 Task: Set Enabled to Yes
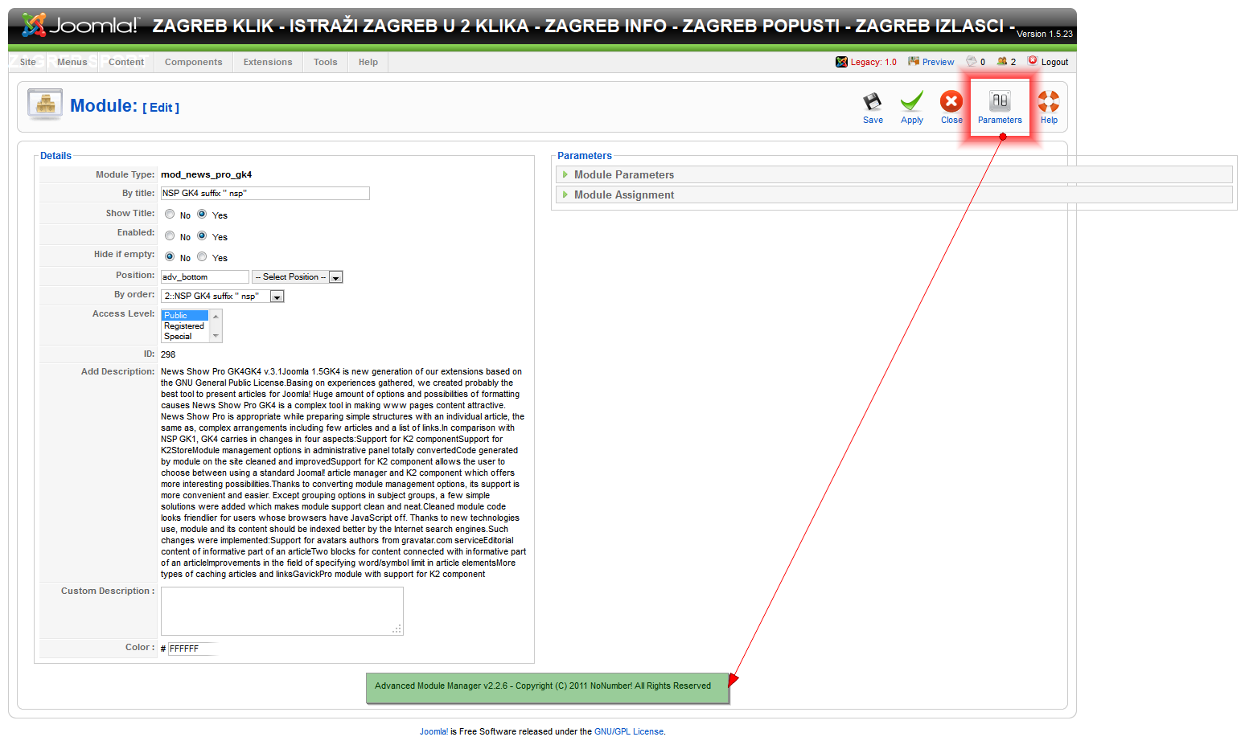[x=202, y=236]
